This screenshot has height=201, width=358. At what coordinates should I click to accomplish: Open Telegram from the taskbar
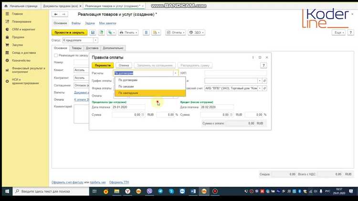pyautogui.click(x=160, y=191)
